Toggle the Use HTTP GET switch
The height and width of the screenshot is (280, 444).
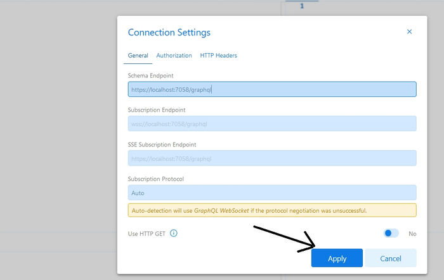[x=391, y=233]
